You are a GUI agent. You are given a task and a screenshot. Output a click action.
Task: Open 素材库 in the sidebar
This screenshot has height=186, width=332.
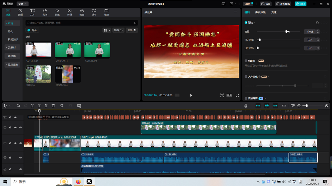click(x=12, y=56)
